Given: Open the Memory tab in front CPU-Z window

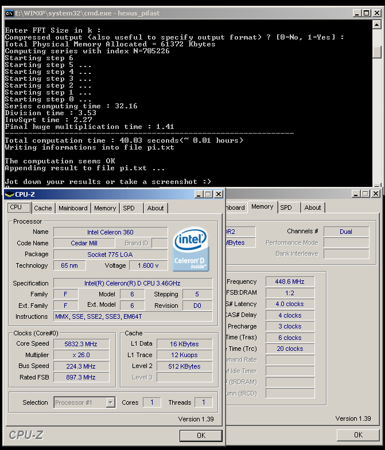Looking at the screenshot, I should coord(105,208).
